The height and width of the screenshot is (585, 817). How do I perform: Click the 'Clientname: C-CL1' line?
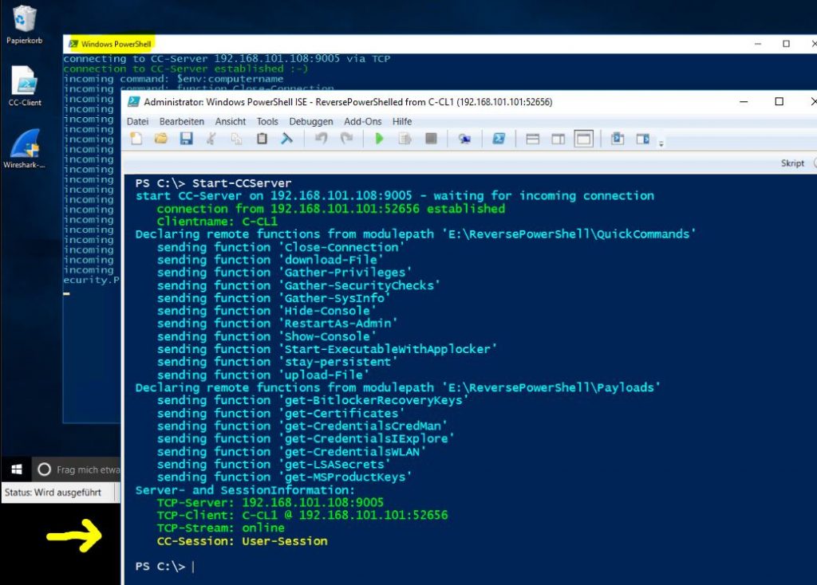pyautogui.click(x=217, y=222)
